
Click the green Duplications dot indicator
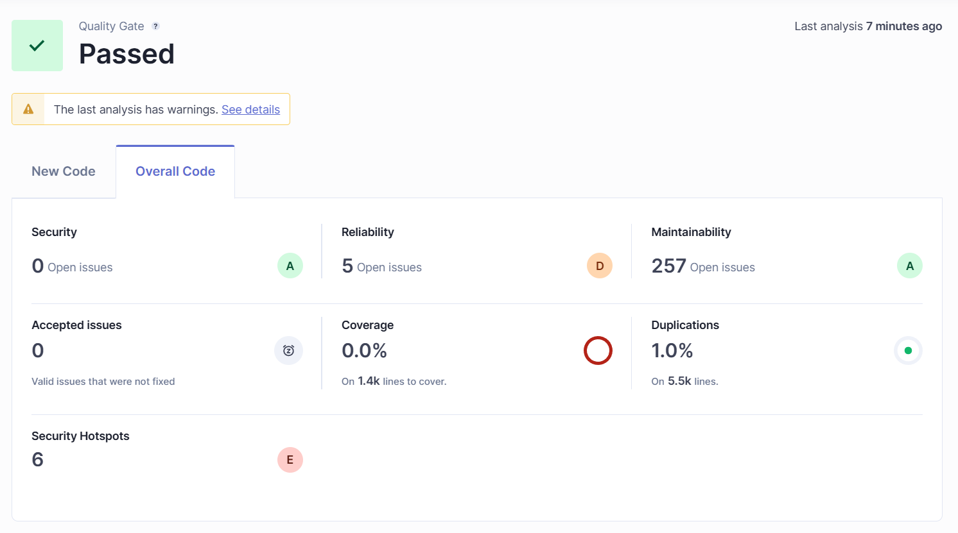[x=908, y=350]
